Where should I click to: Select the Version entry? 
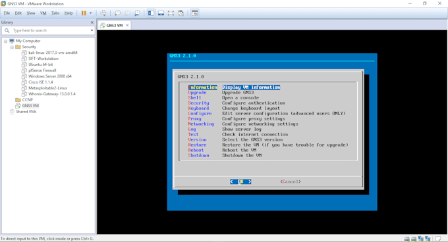click(197, 139)
